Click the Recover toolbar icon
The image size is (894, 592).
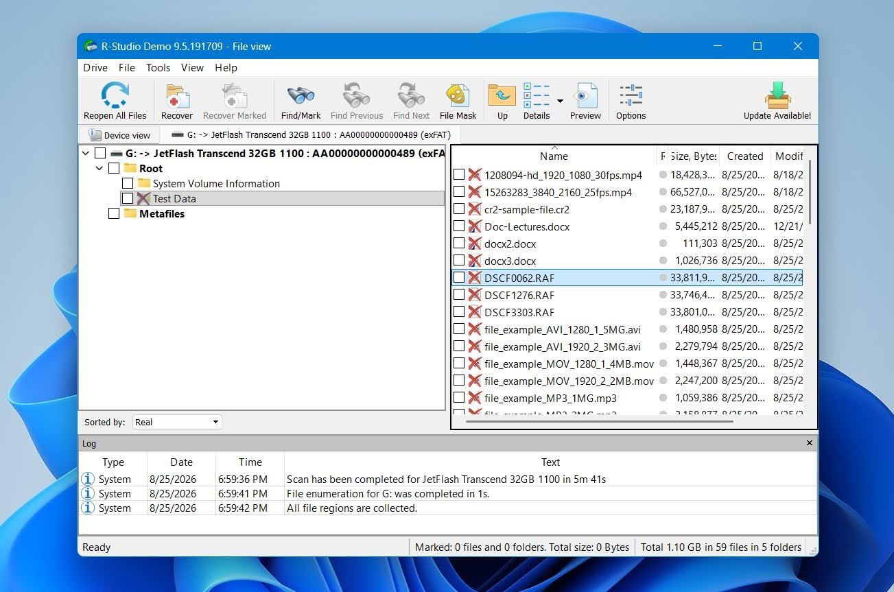click(177, 95)
